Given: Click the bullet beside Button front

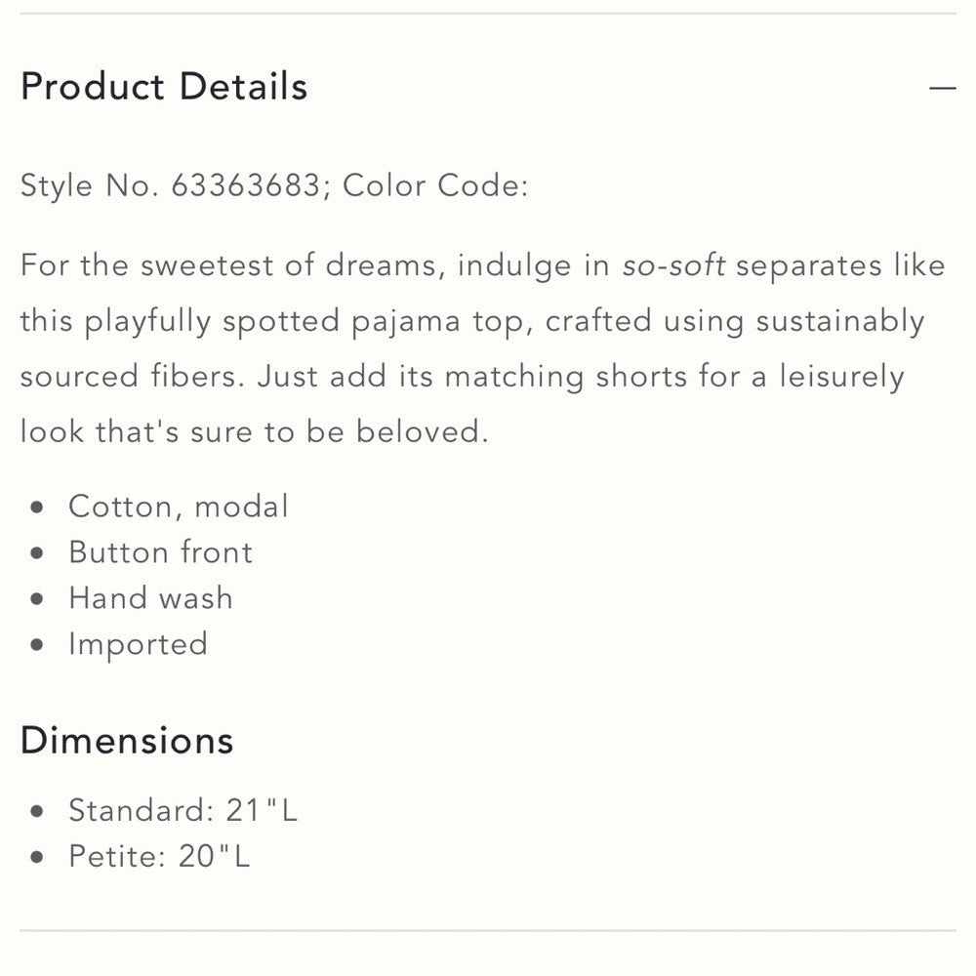Looking at the screenshot, I should (38, 553).
